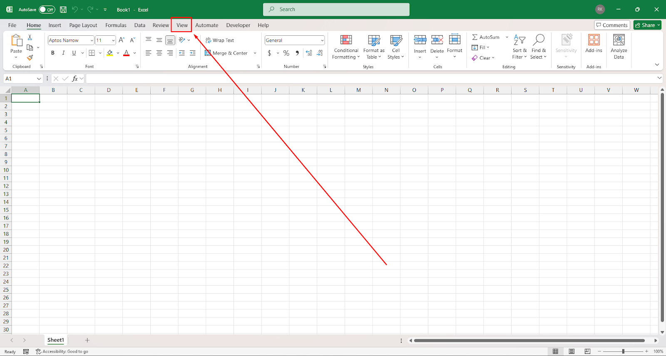666x356 pixels.
Task: Open the font name dropdown
Action: point(92,40)
